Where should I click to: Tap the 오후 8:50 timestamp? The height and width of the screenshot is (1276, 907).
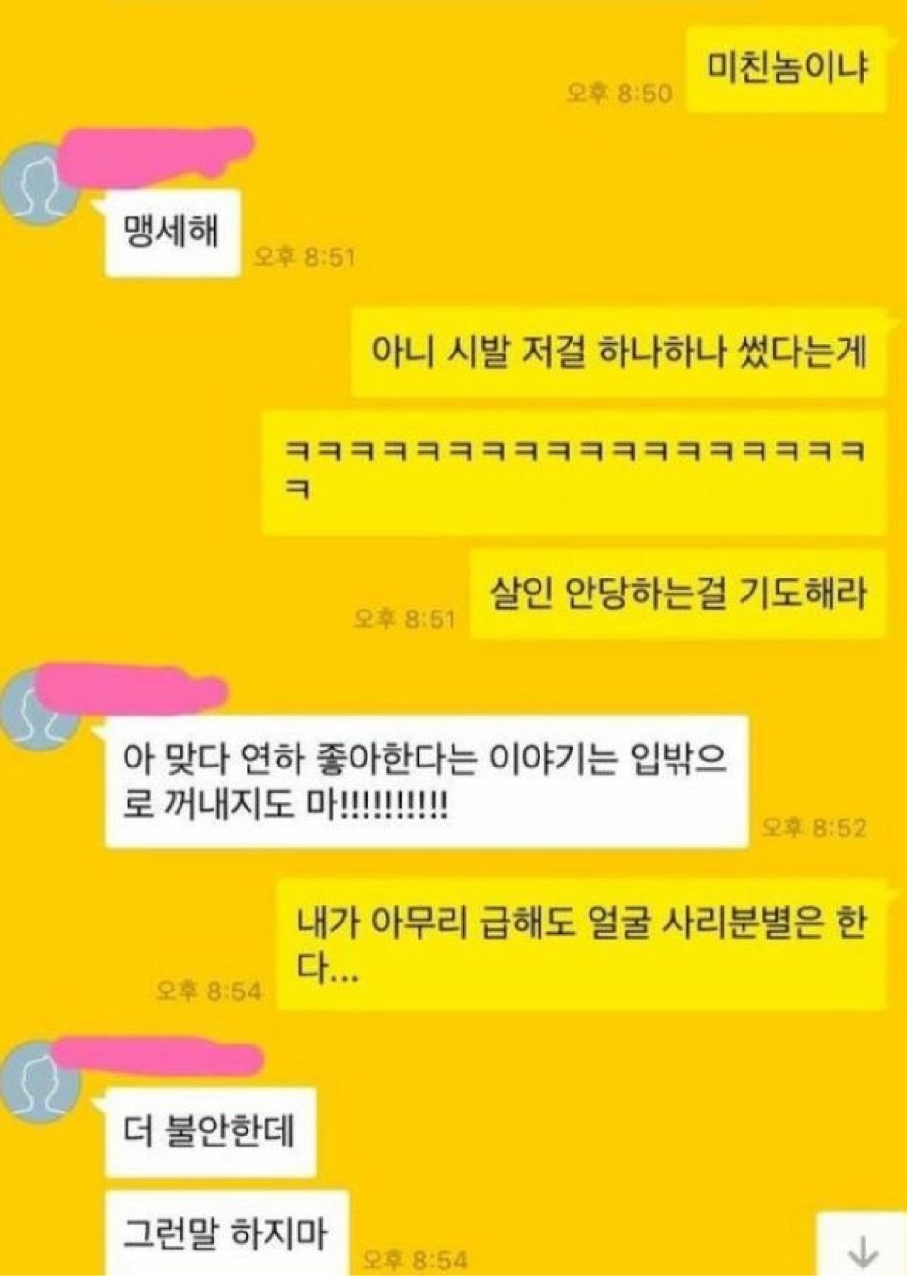(619, 94)
